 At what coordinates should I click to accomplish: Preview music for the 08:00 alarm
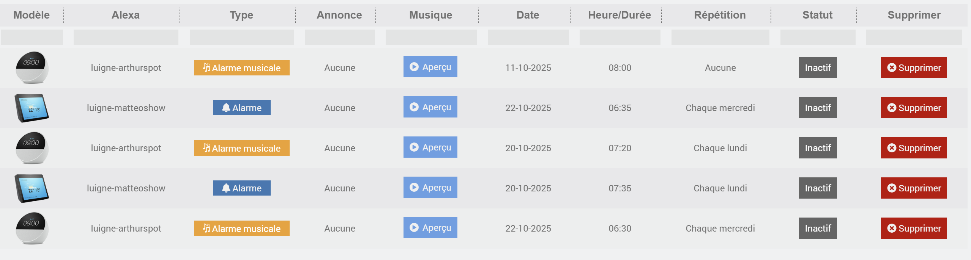pyautogui.click(x=430, y=67)
